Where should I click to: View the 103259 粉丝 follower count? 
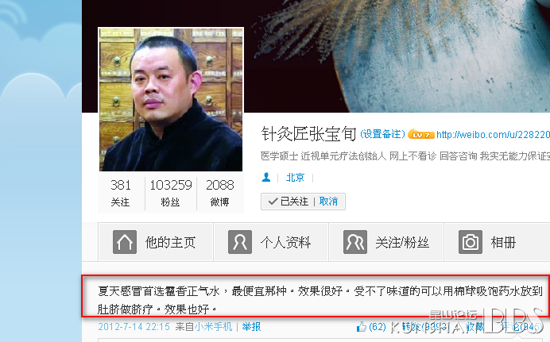171,194
